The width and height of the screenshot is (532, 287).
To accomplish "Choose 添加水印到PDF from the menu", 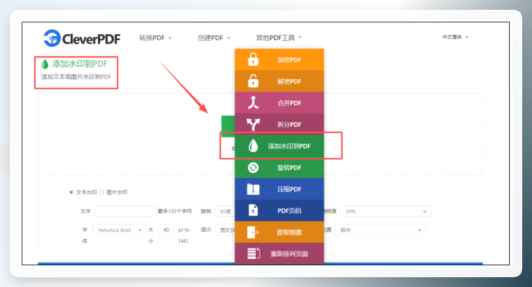I will (x=279, y=146).
